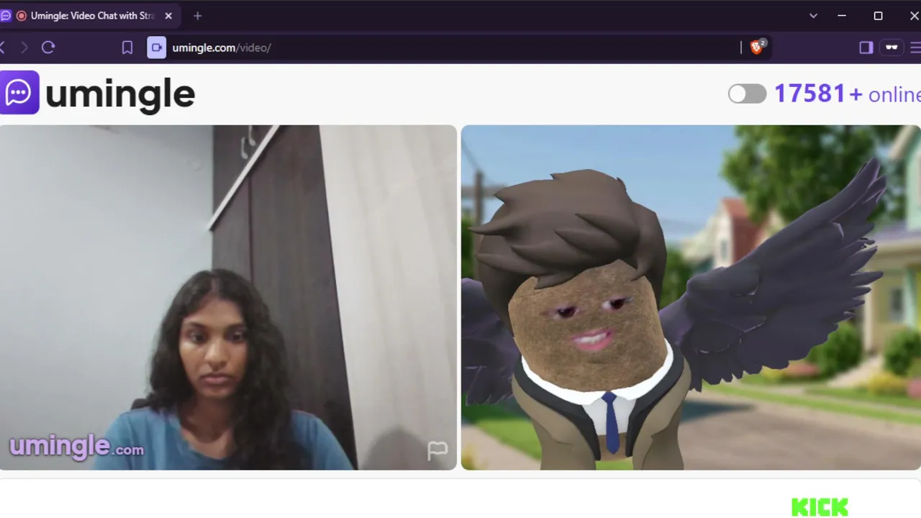Click the purple Umingle chat-bubble logo icon
Image resolution: width=921 pixels, height=518 pixels.
pyautogui.click(x=19, y=93)
